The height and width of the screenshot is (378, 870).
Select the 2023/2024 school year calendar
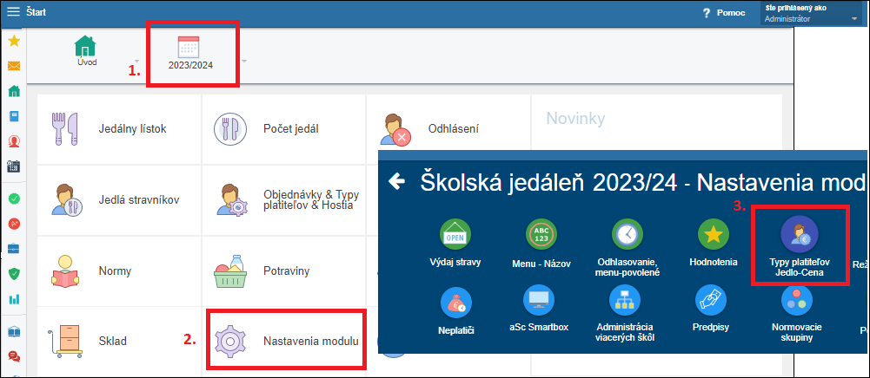coord(190,53)
